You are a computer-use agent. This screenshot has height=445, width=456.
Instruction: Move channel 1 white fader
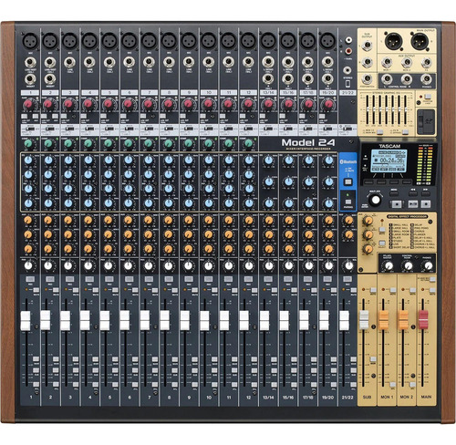pos(26,321)
